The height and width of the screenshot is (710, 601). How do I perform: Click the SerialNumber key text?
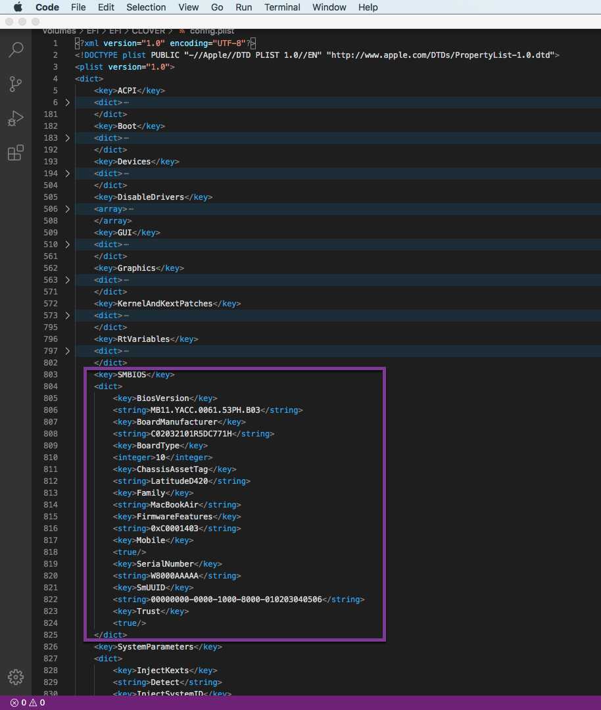(165, 564)
